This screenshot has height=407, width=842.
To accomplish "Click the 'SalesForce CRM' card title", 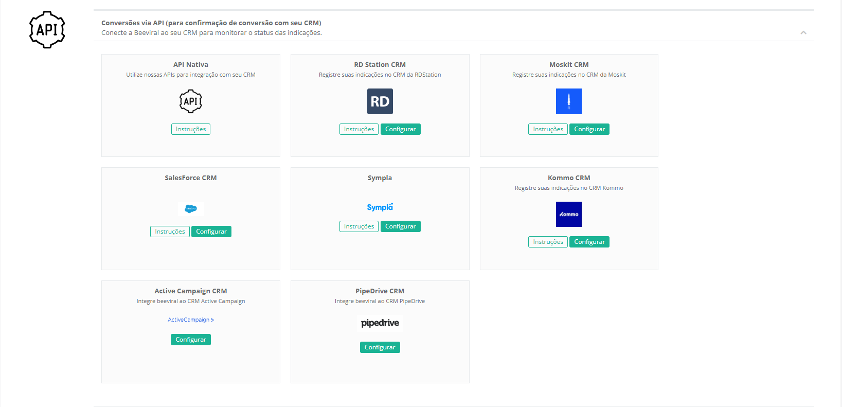I will pos(191,178).
